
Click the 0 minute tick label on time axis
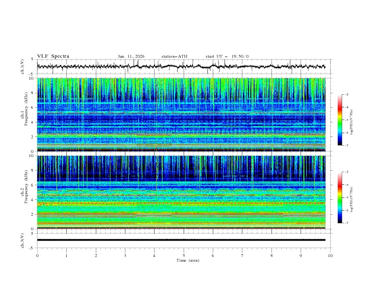pyautogui.click(x=37, y=256)
